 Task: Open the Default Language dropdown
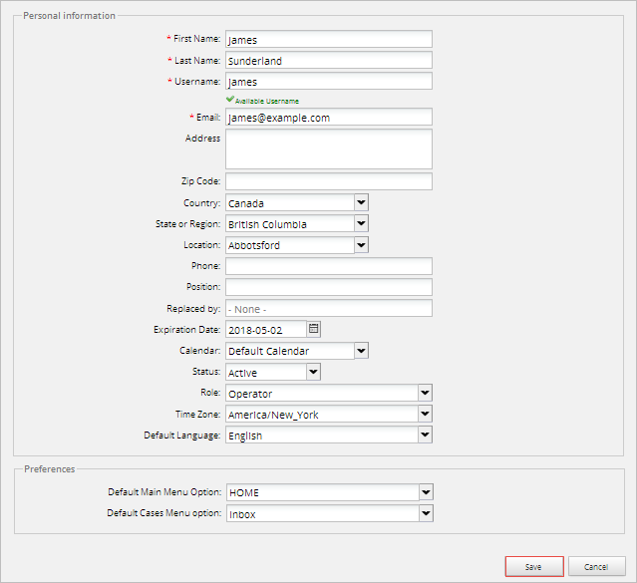coord(425,435)
